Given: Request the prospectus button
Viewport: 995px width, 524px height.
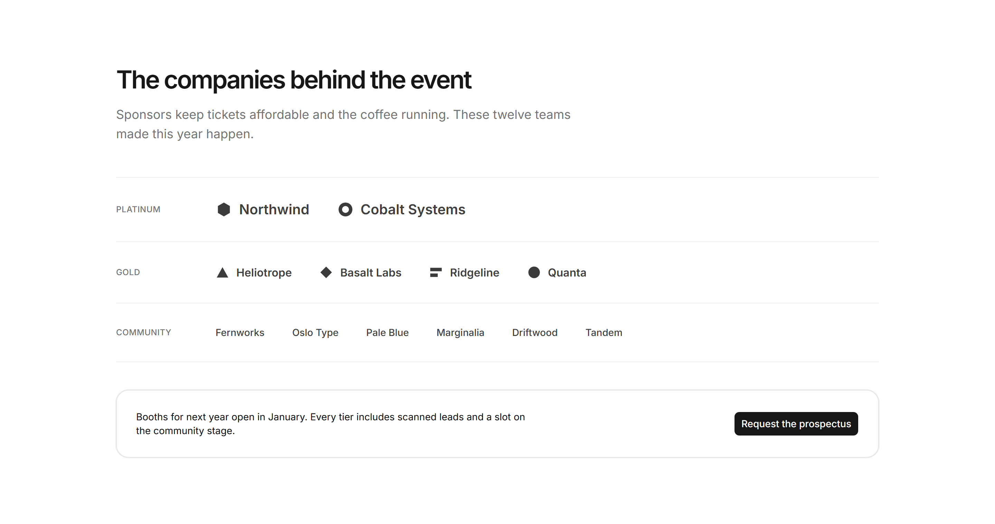Looking at the screenshot, I should (x=796, y=423).
